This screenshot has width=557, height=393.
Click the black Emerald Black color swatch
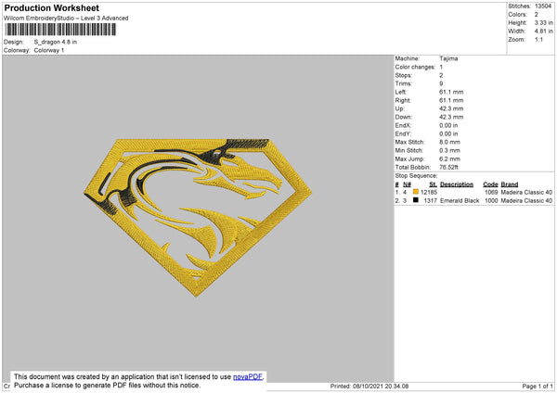416,200
